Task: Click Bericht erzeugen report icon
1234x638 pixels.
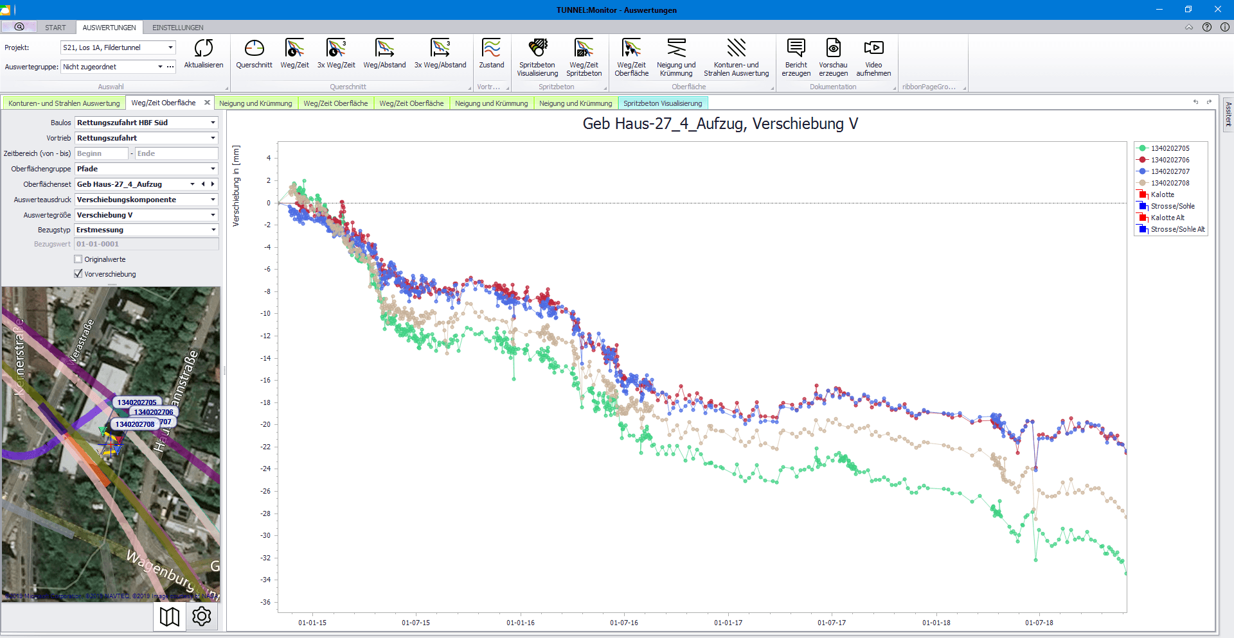Action: tap(796, 49)
